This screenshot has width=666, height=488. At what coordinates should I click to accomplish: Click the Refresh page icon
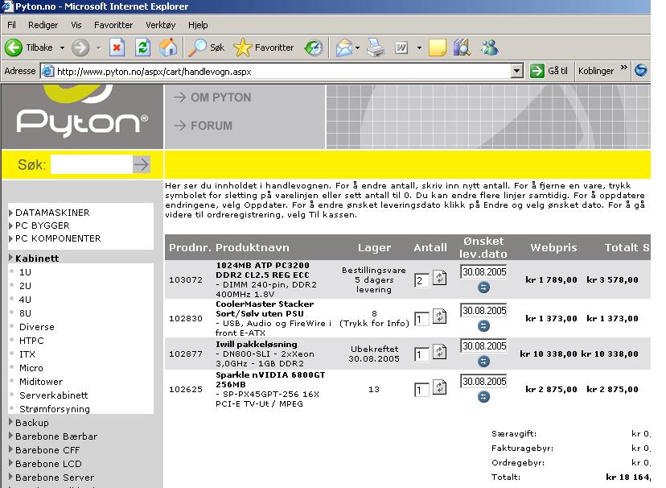tap(142, 48)
